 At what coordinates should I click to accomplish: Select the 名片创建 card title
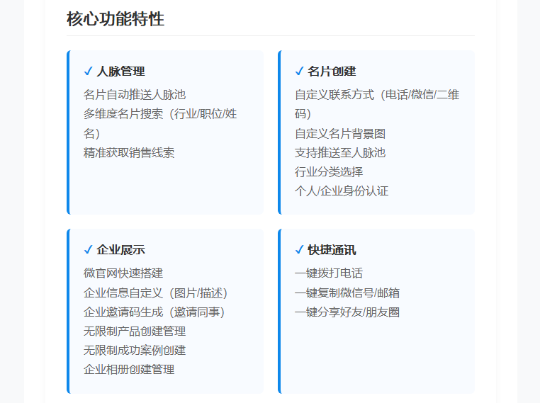click(x=332, y=72)
